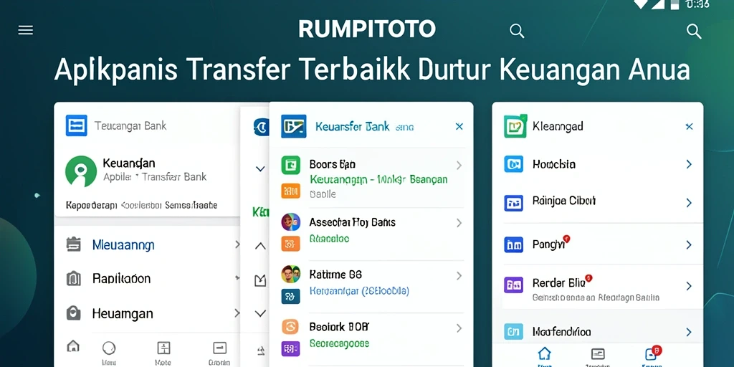Close the Keuarsfer Bank panel
The image size is (734, 367).
pos(459,126)
